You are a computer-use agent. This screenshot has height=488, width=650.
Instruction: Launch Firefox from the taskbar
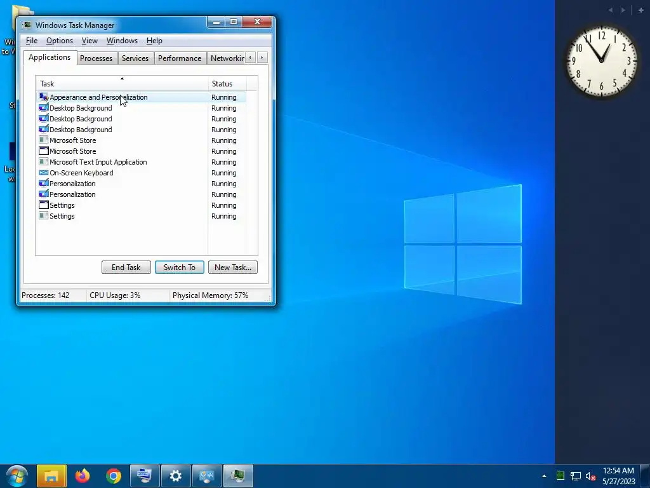pos(83,475)
